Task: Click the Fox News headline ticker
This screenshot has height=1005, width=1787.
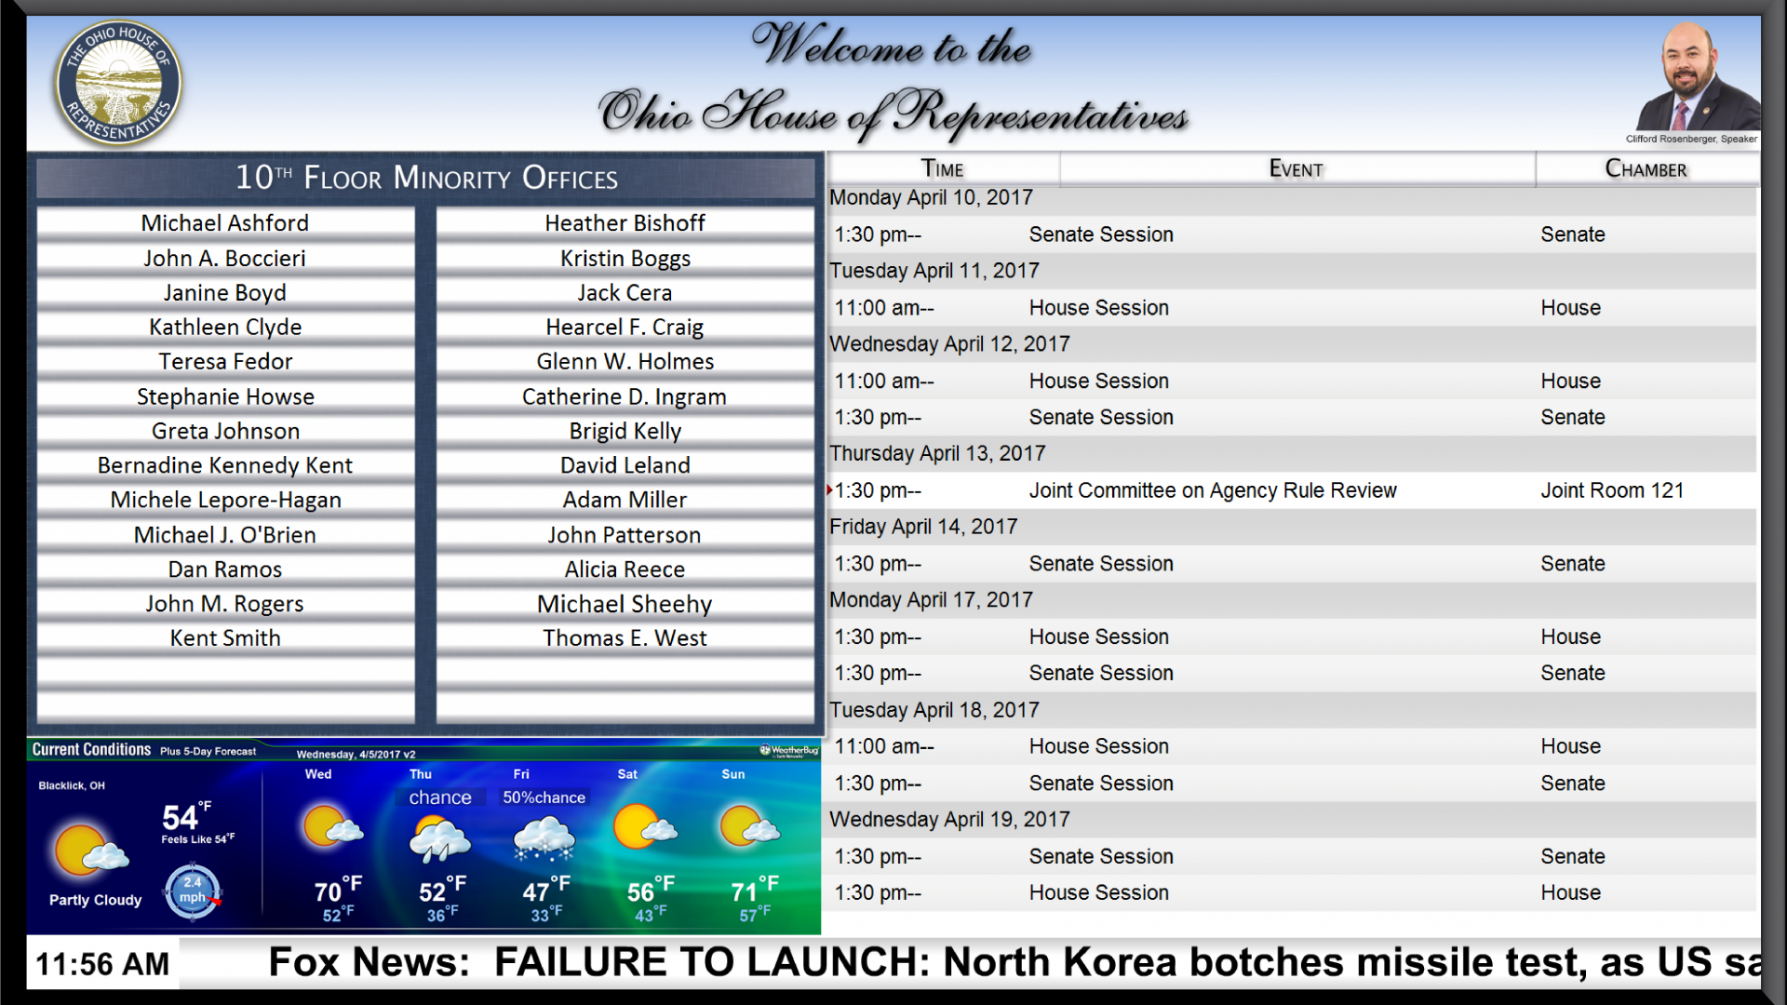Action: point(1013,962)
